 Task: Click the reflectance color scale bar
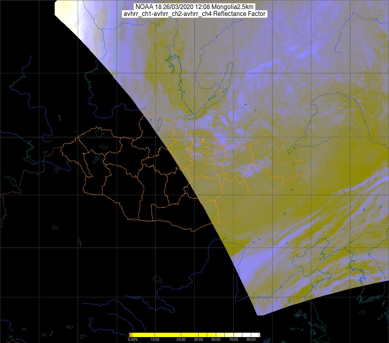[194, 335]
